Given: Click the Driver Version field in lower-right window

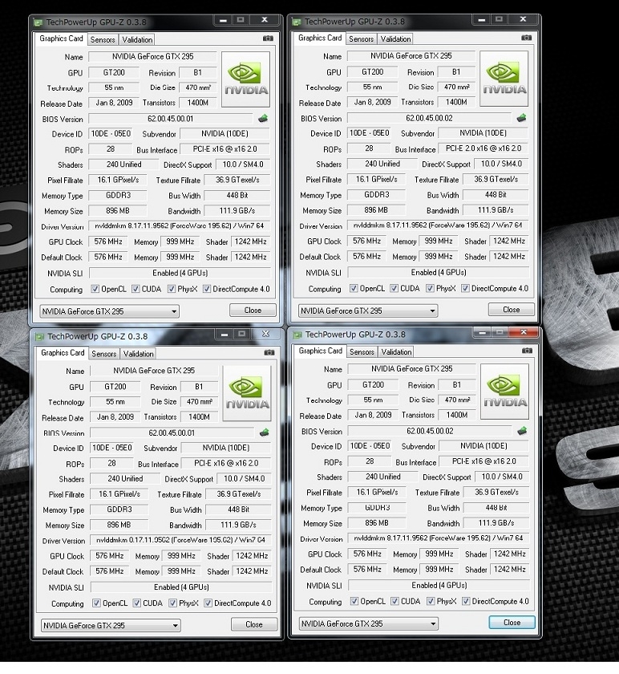Looking at the screenshot, I should (439, 538).
